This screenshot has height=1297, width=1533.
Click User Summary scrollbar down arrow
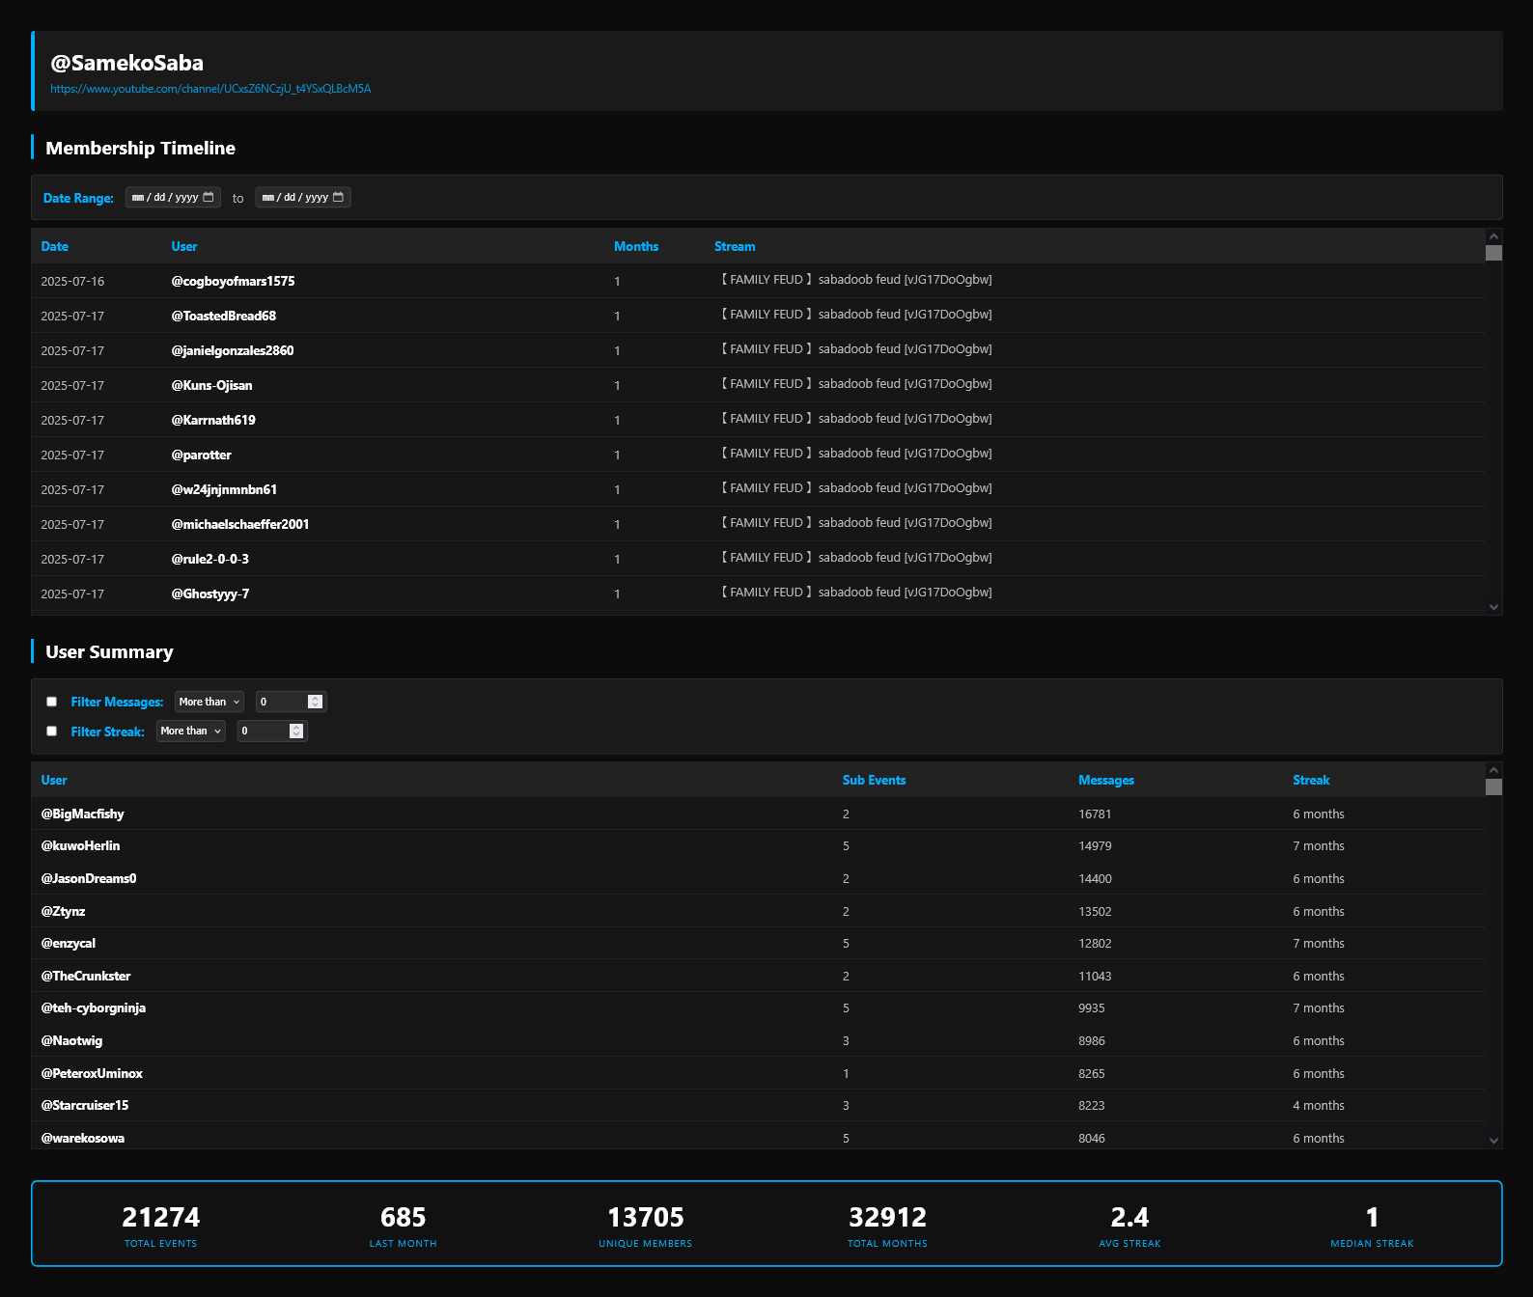pos(1493,1141)
